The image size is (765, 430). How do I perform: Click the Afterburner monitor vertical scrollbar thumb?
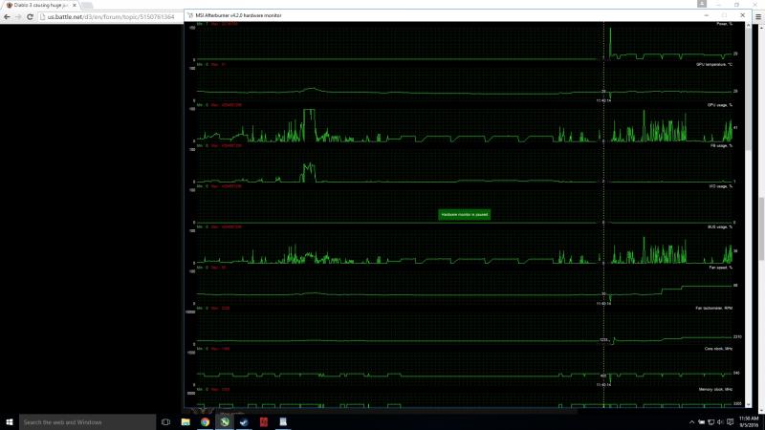(749, 89)
